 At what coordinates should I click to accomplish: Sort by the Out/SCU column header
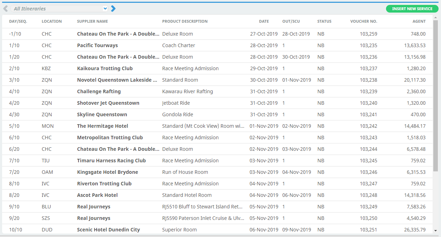(291, 21)
